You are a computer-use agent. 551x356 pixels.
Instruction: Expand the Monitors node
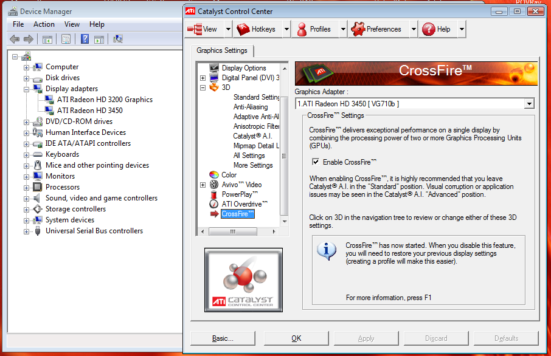pos(26,177)
